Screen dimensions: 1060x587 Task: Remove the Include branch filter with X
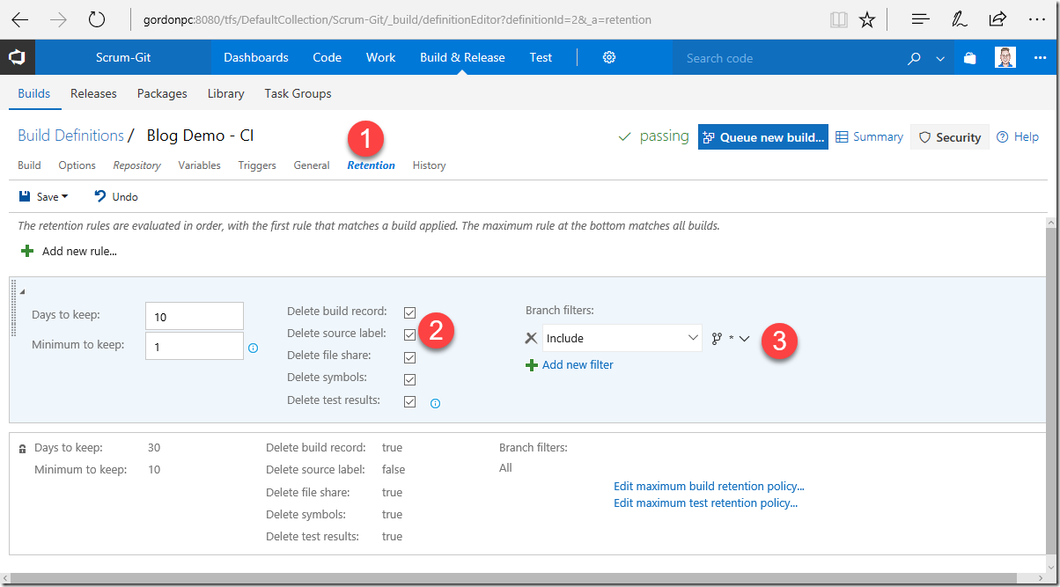[531, 338]
